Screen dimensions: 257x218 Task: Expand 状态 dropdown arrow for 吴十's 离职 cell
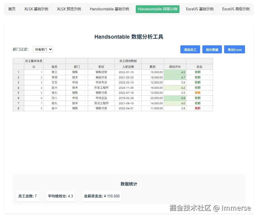[210, 108]
